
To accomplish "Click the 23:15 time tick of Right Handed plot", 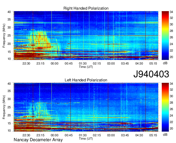I will tap(40, 63).
